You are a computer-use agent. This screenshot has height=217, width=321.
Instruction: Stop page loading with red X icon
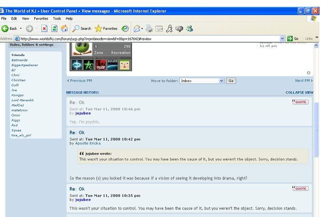pyautogui.click(x=44, y=28)
